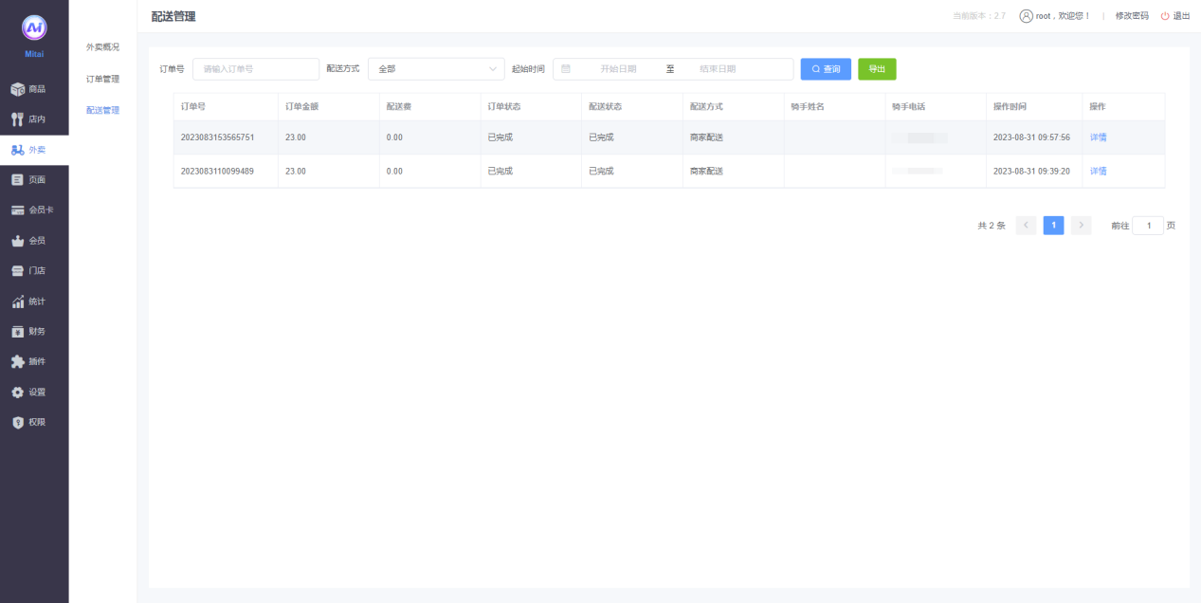The image size is (1201, 603).
Task: Click the 修改密码 change password link
Action: [1132, 16]
